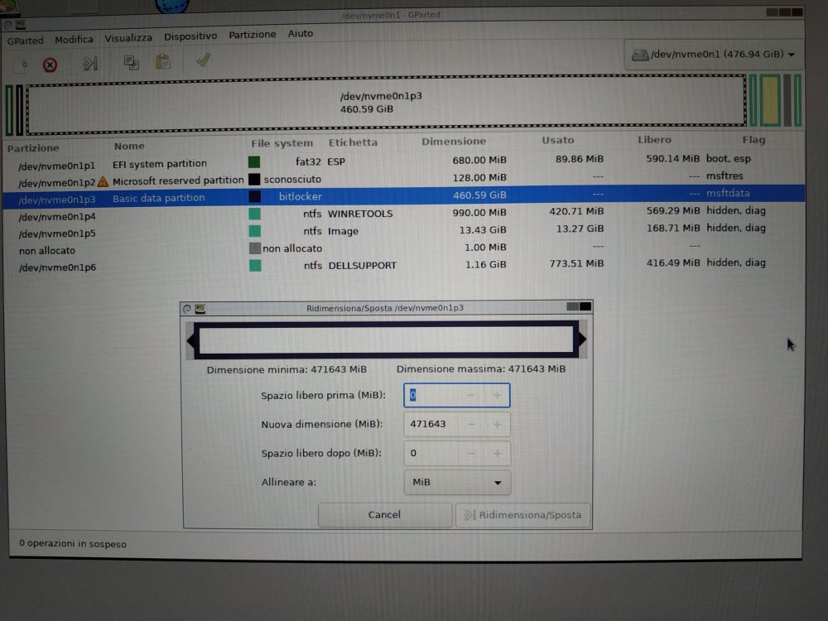Click the Ridimensiona/Sposta button
This screenshot has height=621, width=828.
click(522, 514)
